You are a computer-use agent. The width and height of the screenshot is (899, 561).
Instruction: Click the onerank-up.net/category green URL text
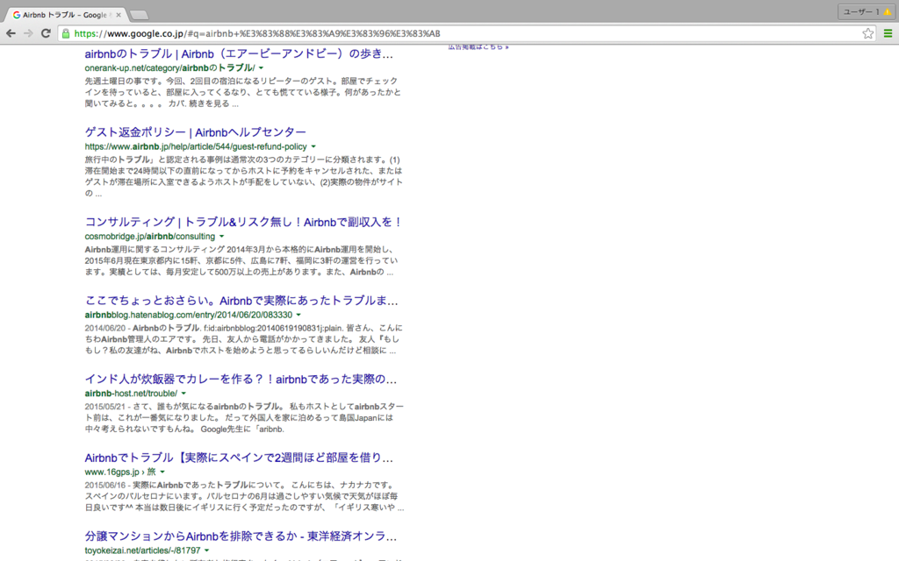point(169,68)
